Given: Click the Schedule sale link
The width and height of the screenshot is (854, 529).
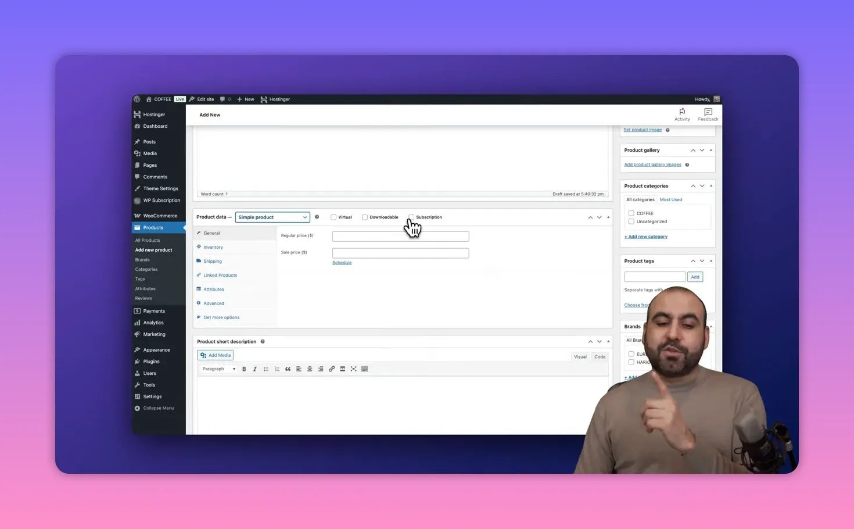Looking at the screenshot, I should [342, 262].
